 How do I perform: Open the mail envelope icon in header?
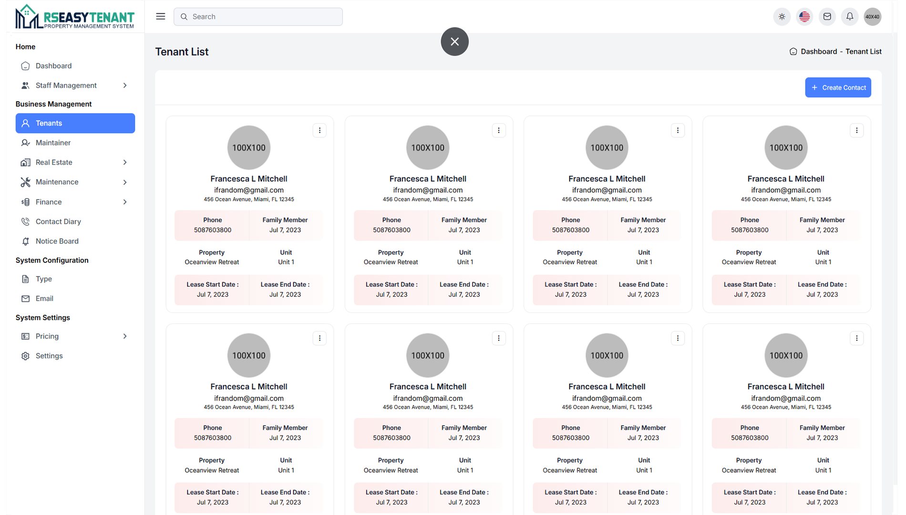(x=827, y=17)
